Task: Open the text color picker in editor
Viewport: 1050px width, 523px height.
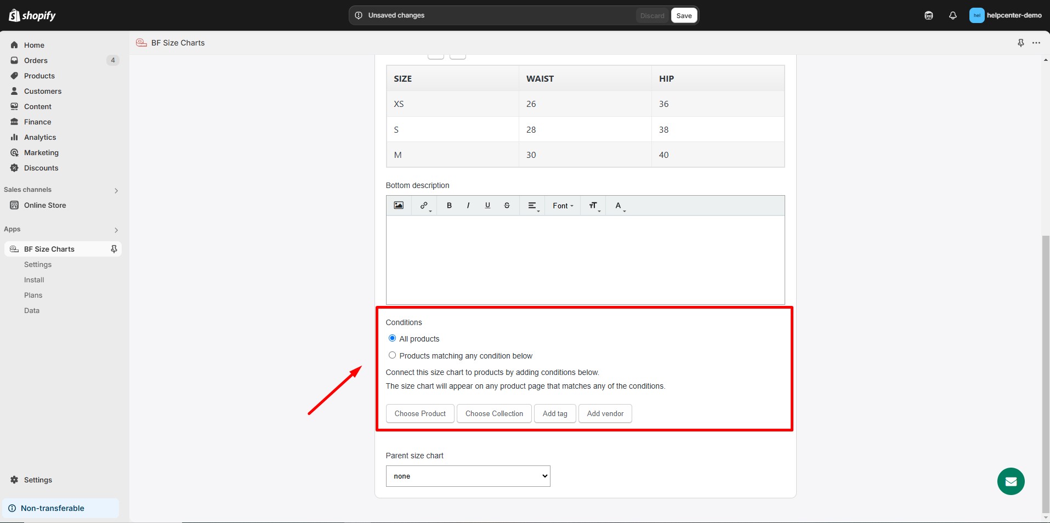Action: pyautogui.click(x=620, y=206)
